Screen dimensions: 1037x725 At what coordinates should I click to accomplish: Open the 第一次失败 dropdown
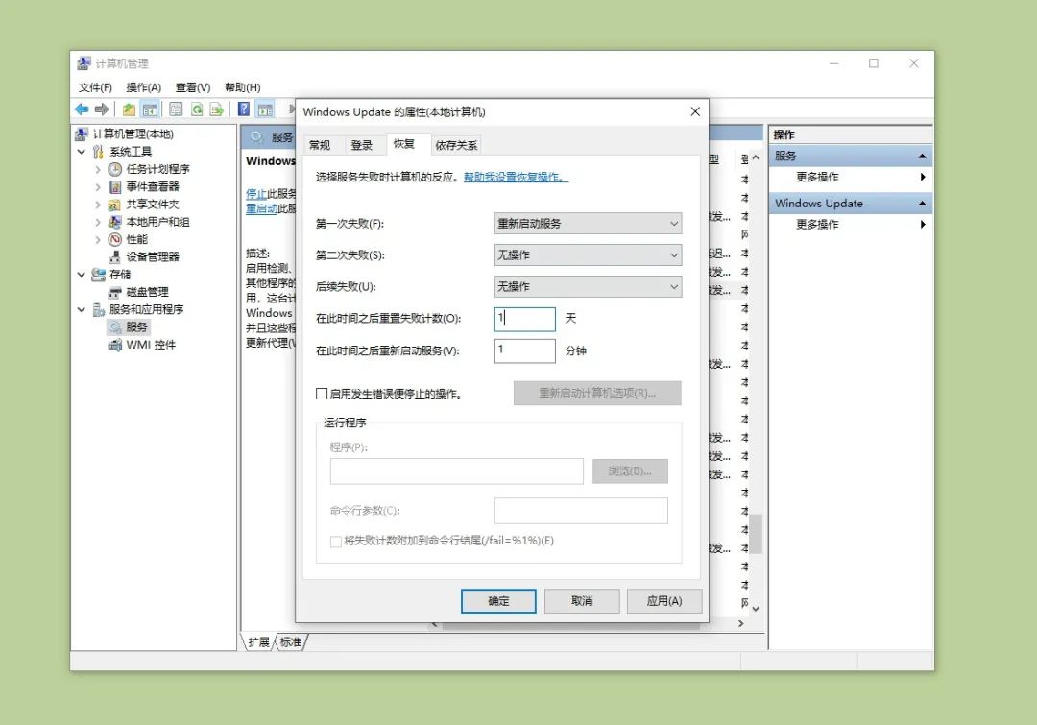[x=588, y=224]
